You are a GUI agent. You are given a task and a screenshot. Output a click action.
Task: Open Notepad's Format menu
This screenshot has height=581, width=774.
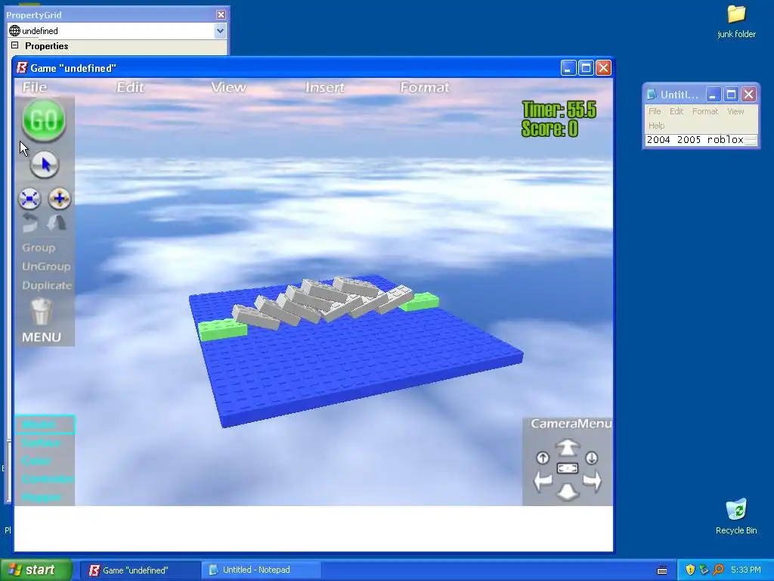(705, 111)
